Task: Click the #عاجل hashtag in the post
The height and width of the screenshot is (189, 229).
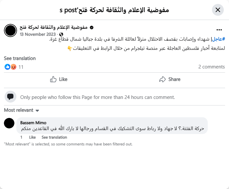Action: click(x=219, y=39)
